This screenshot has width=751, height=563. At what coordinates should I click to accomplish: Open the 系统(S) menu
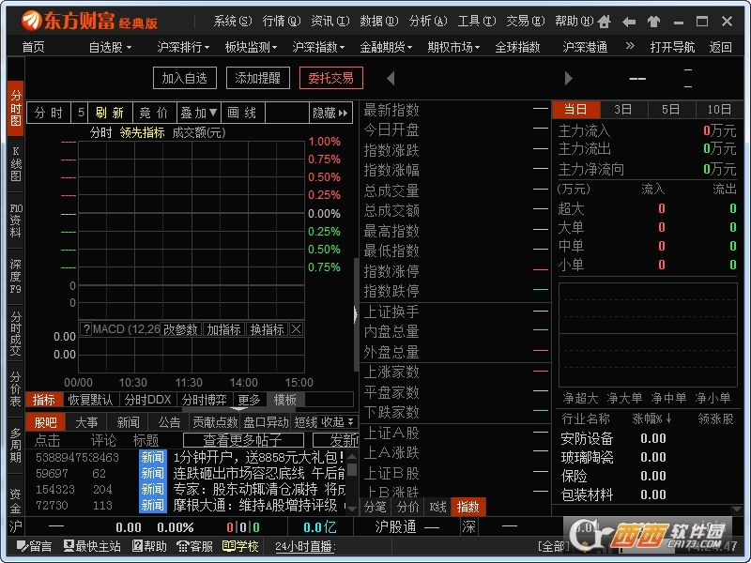pos(233,21)
